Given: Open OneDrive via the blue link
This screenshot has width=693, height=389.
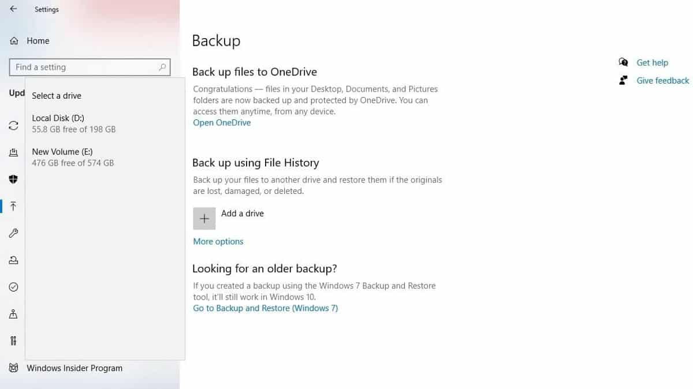Looking at the screenshot, I should 222,122.
